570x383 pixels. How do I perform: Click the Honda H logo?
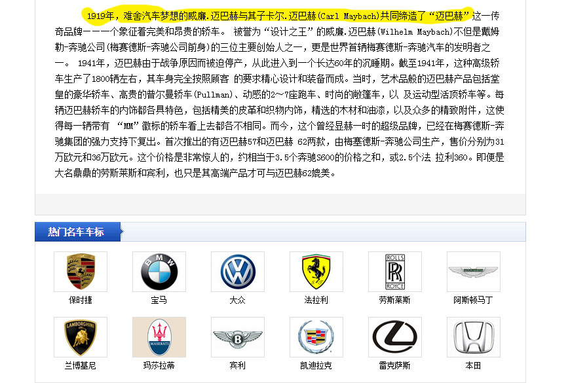pyautogui.click(x=473, y=337)
